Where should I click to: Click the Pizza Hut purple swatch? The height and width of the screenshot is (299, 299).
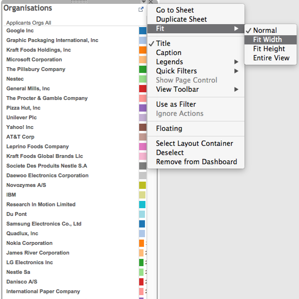click(x=142, y=108)
